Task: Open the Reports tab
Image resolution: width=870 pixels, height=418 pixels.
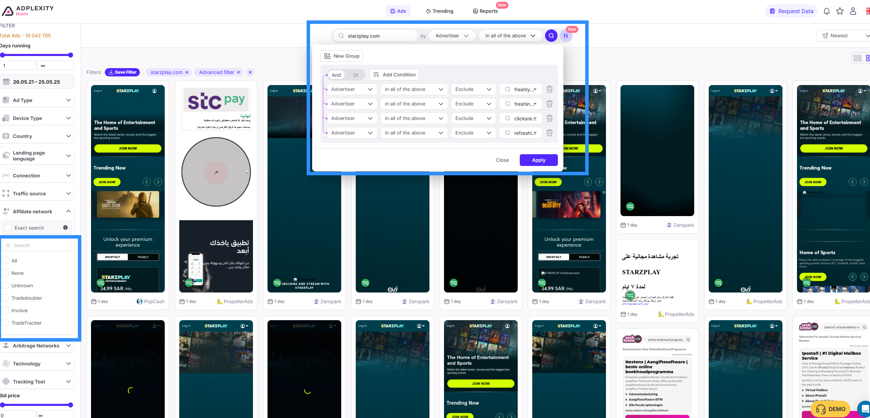Action: pyautogui.click(x=485, y=11)
